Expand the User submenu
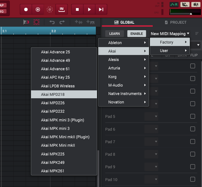 pyautogui.click(x=170, y=51)
